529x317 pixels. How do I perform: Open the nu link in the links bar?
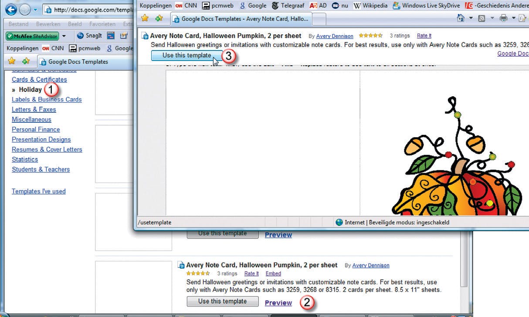[x=339, y=6]
